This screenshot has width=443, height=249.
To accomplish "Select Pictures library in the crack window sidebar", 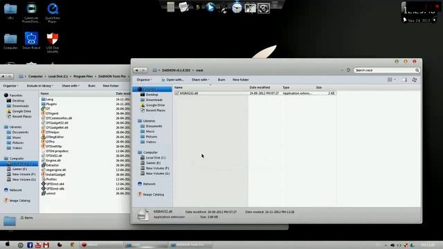I will click(x=149, y=137).
